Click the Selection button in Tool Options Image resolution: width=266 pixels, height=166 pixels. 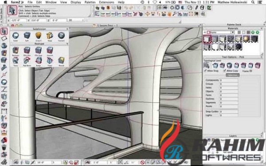(232, 75)
